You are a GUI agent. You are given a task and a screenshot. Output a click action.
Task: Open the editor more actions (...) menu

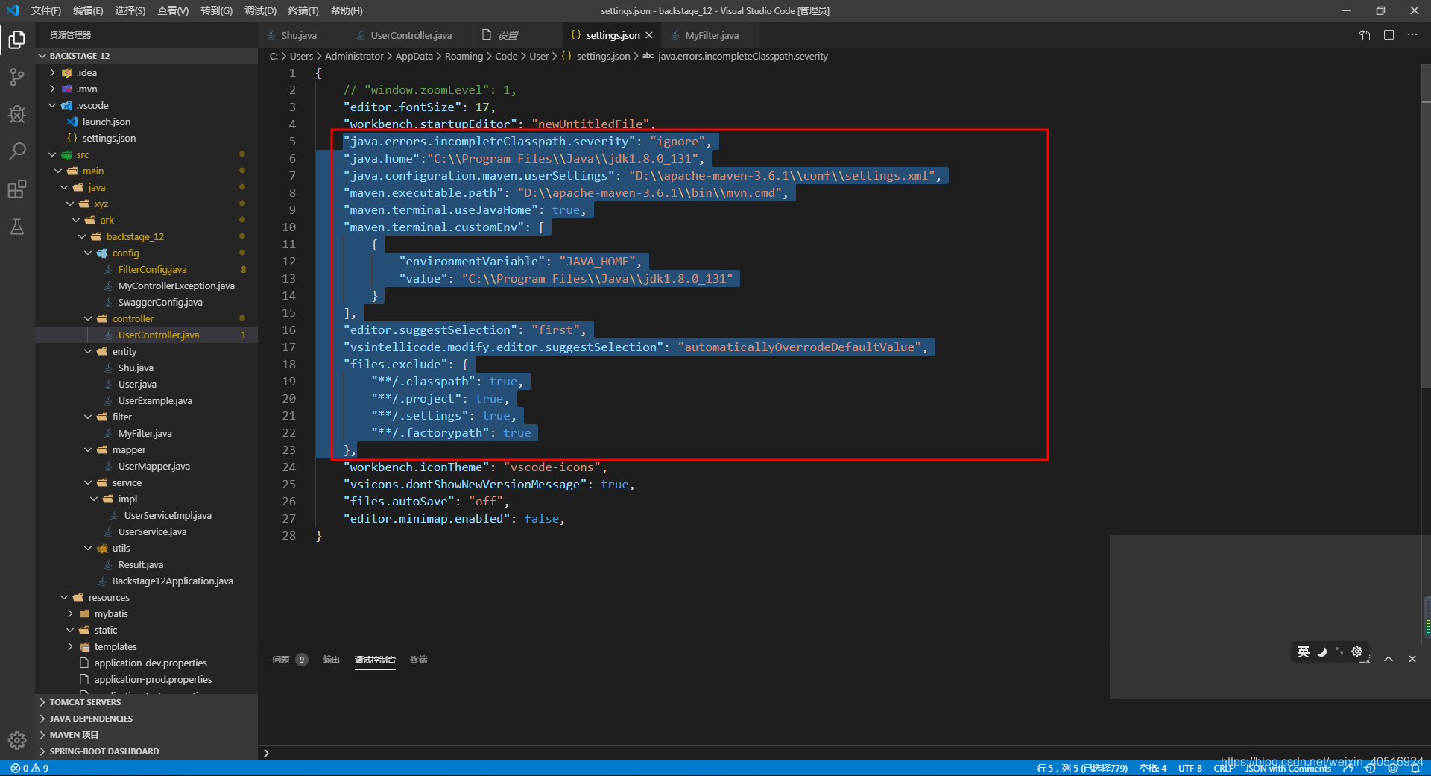click(1412, 34)
